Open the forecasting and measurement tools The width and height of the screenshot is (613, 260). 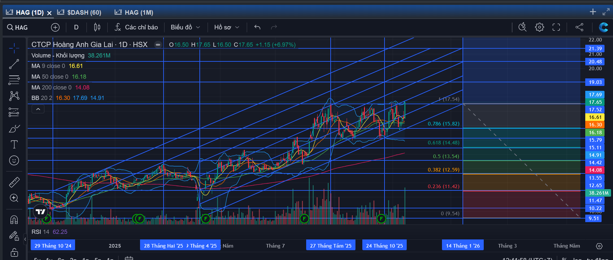coord(14,112)
